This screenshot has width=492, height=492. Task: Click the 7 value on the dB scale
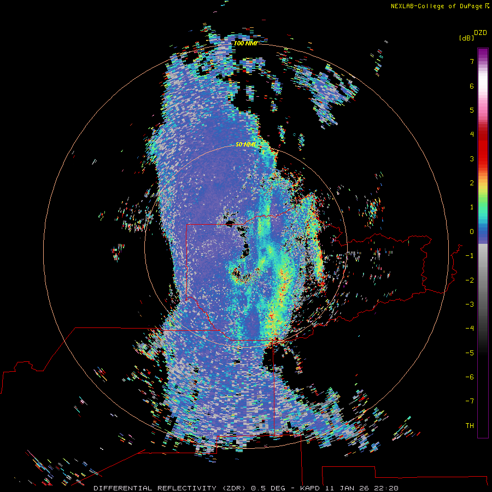coord(472,61)
